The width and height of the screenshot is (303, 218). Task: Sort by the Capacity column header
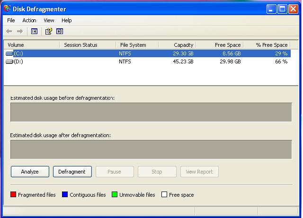177,45
